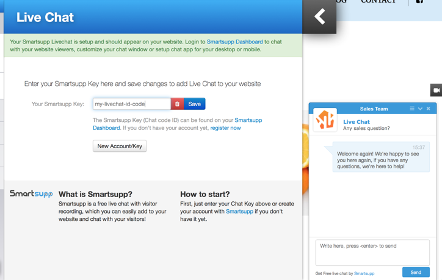The image size is (442, 280).
Task: Minimize the Sales Team chat with chevron
Action: tap(420, 109)
